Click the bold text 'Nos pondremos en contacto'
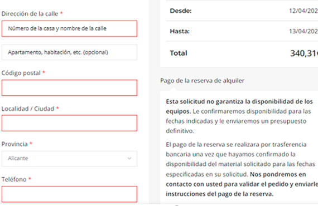 pos(242,184)
